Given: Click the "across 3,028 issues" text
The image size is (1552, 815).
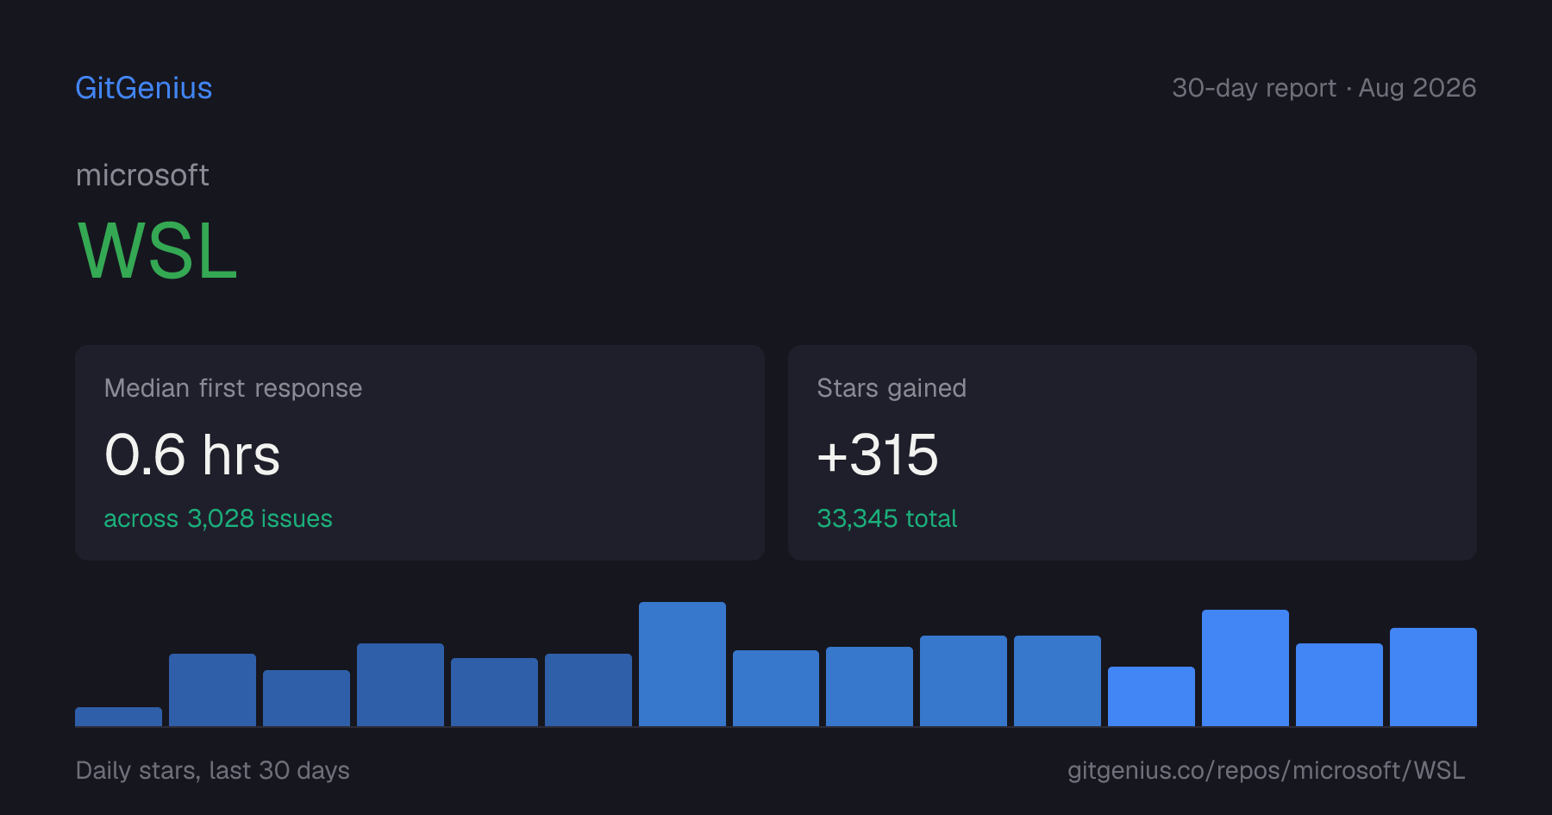Looking at the screenshot, I should pyautogui.click(x=218, y=518).
